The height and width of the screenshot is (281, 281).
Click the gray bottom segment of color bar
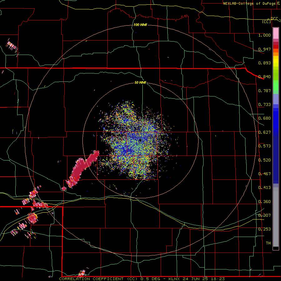pos(276,217)
